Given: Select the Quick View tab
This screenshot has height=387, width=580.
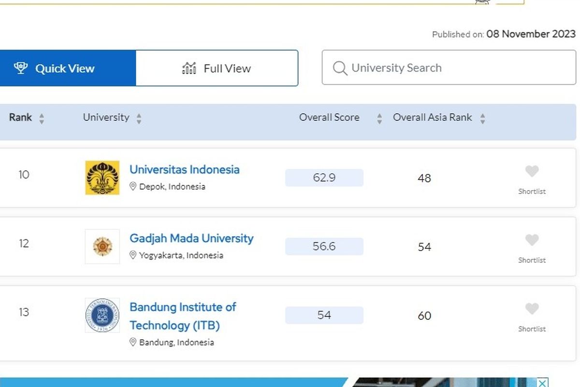Looking at the screenshot, I should click(x=64, y=68).
